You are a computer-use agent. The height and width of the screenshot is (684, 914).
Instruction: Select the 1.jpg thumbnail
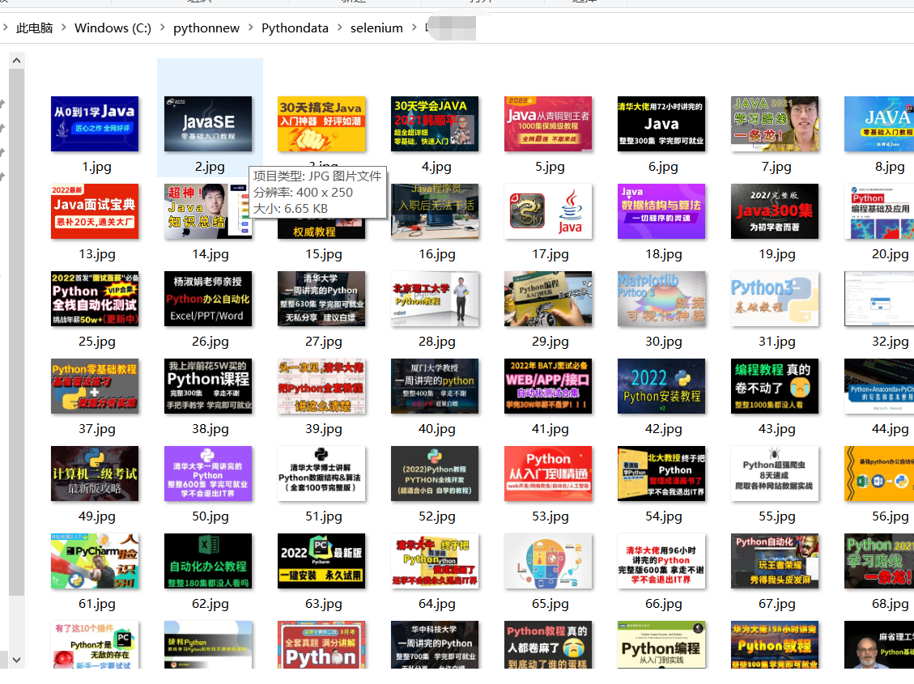tap(95, 124)
